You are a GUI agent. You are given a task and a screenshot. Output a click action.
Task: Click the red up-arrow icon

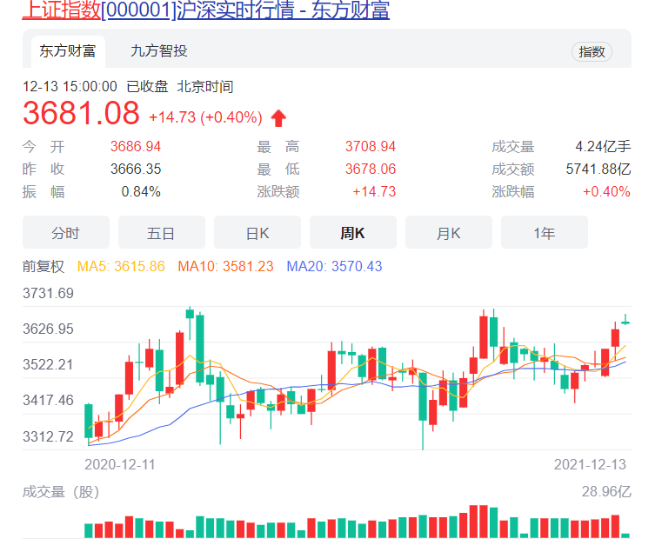pyautogui.click(x=278, y=118)
